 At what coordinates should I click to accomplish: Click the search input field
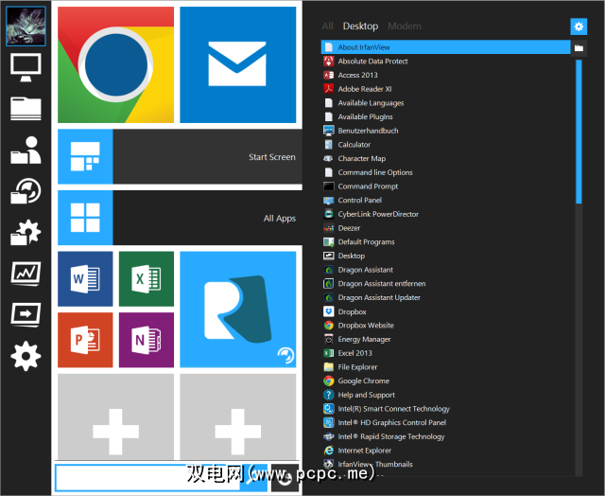tap(148, 478)
